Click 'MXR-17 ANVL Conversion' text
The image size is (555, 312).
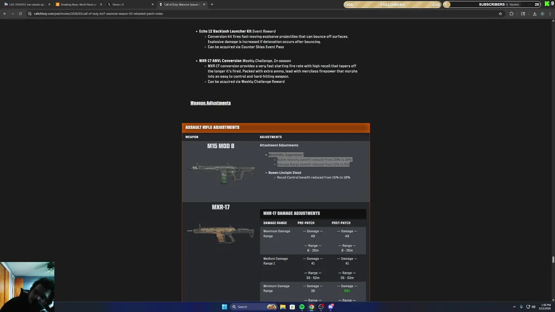220,61
